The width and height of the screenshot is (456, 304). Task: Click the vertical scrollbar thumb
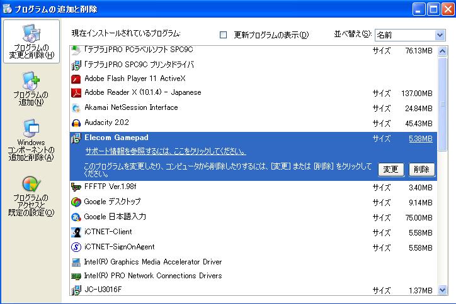tap(442, 104)
